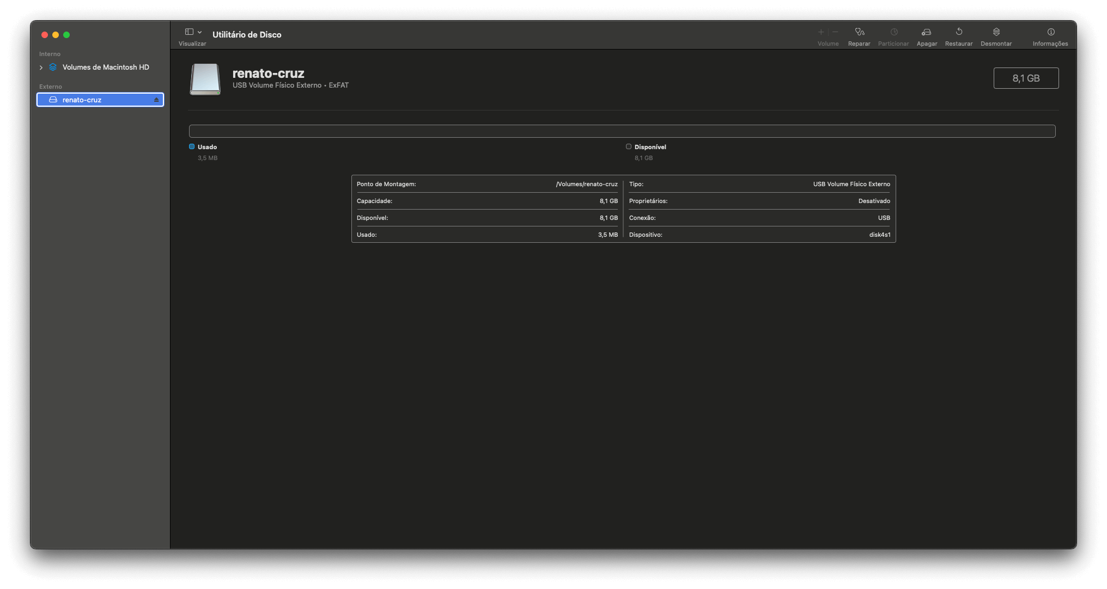Click the Usado legend label
Viewport: 1107px width, 589px height.
pyautogui.click(x=207, y=147)
